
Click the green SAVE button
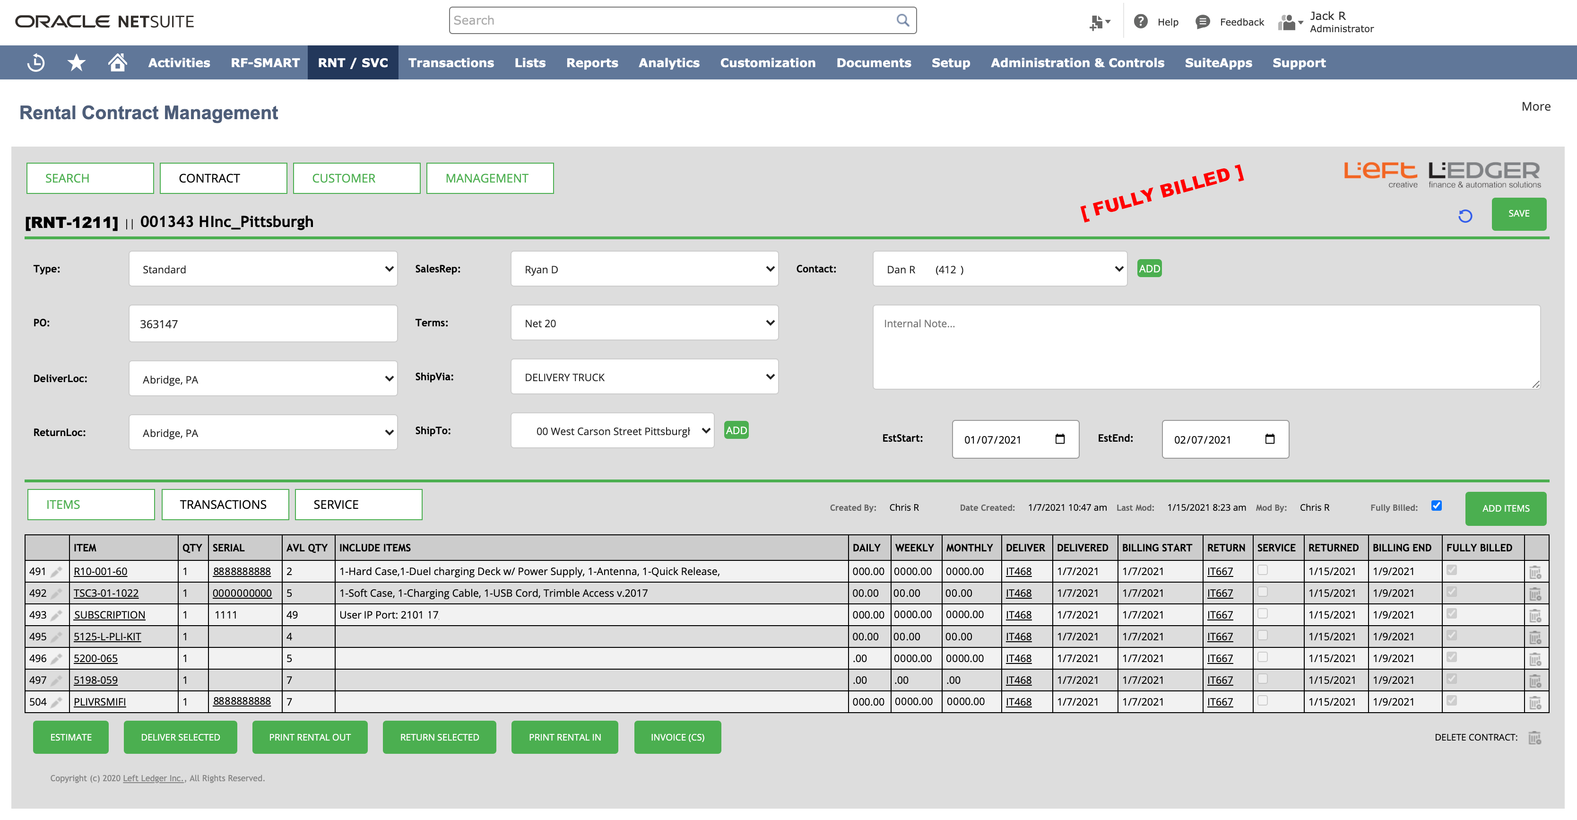tap(1518, 214)
